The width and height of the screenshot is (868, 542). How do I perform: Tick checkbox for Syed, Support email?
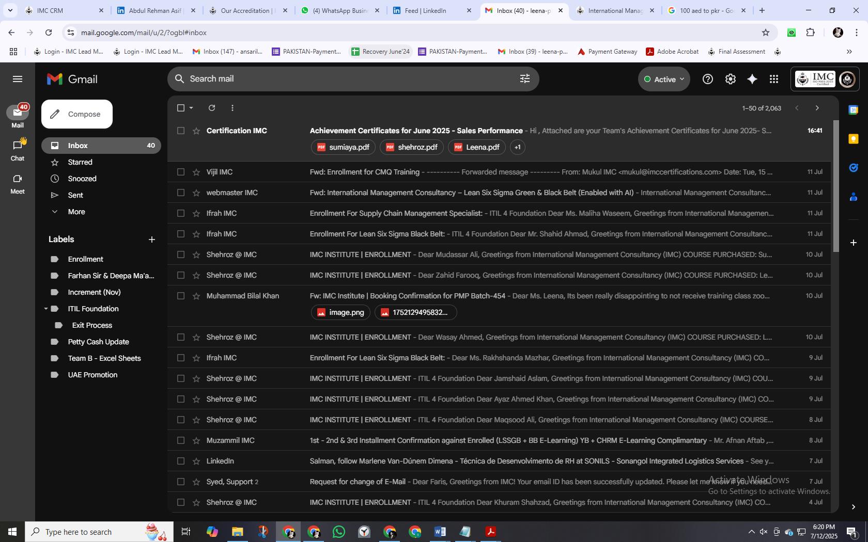pyautogui.click(x=180, y=482)
